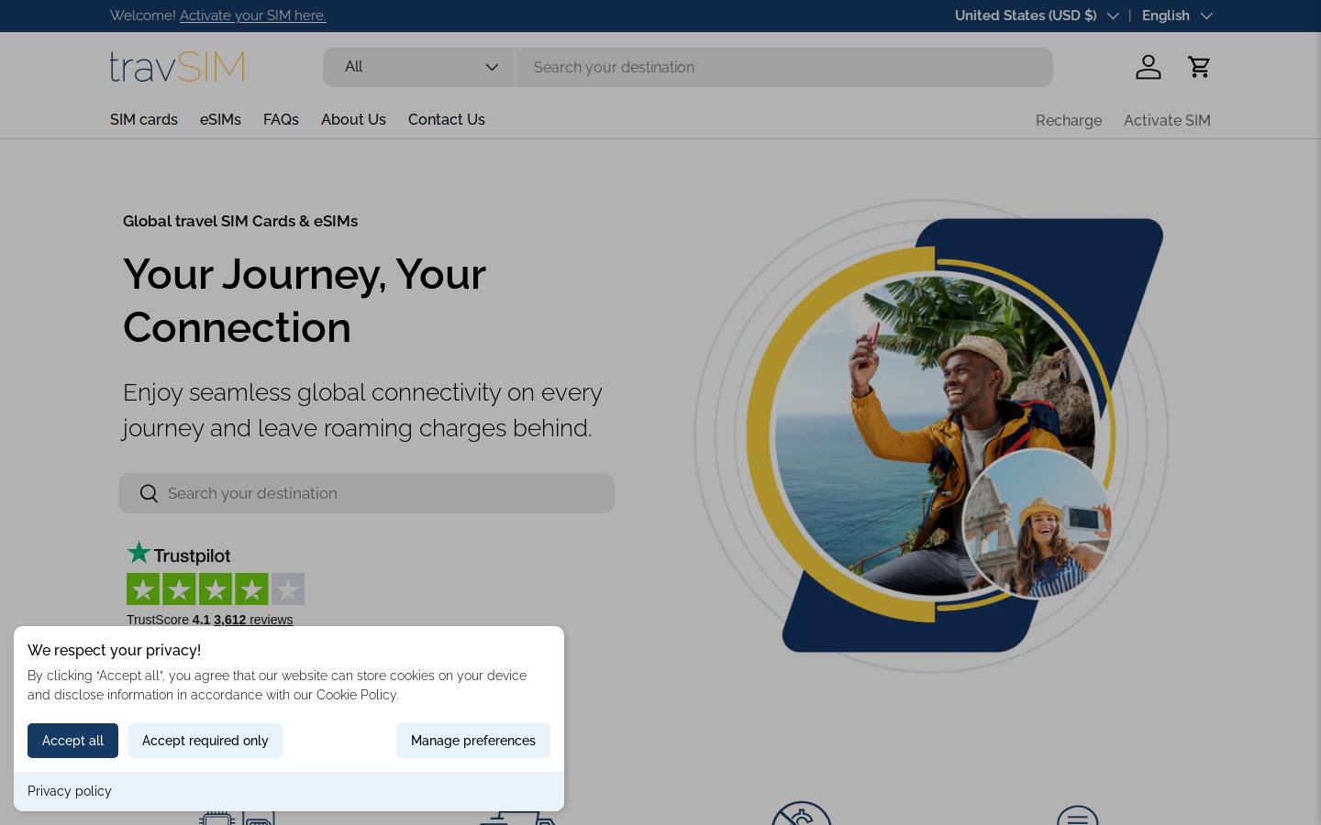Click 'Your Journey, Your Connection' heading

pyautogui.click(x=305, y=301)
